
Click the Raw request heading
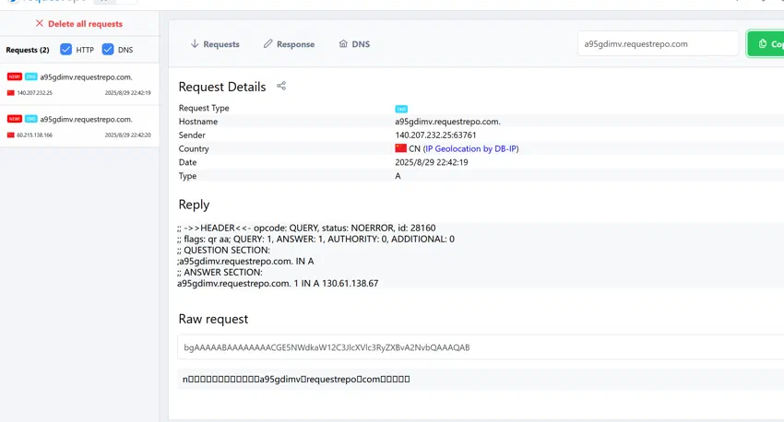coord(213,319)
